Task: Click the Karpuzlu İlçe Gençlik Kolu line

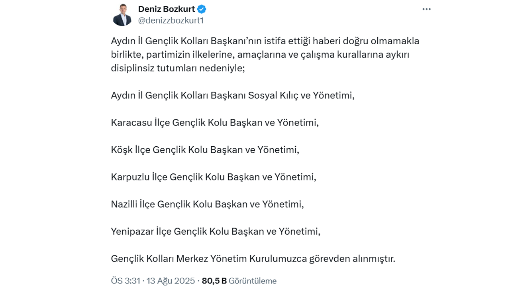Action: coord(213,177)
